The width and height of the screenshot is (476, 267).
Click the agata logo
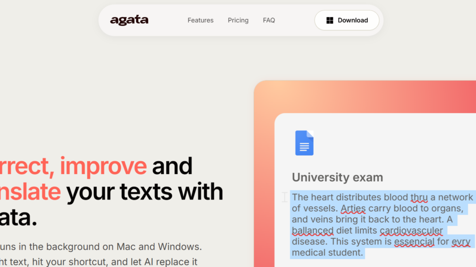[x=129, y=20]
